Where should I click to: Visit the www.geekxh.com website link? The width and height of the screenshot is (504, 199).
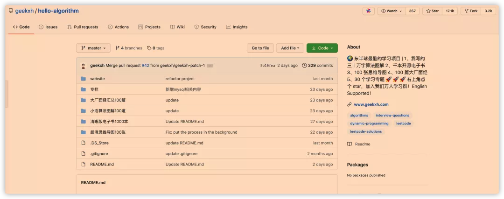[371, 104]
